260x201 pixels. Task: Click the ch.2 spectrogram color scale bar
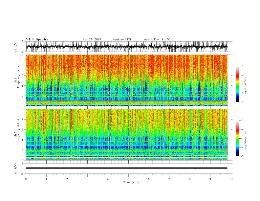click(237, 138)
